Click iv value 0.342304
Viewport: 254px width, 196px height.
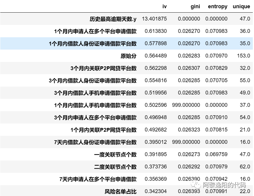click(156, 191)
